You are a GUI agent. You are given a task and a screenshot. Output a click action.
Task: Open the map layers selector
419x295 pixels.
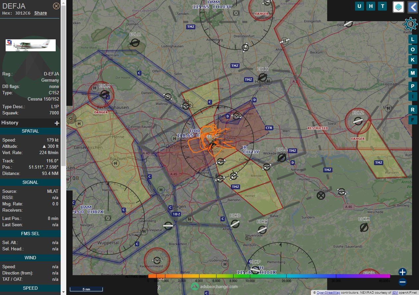click(398, 7)
